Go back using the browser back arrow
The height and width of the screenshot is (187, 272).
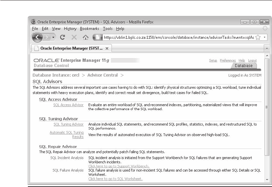click(x=37, y=37)
